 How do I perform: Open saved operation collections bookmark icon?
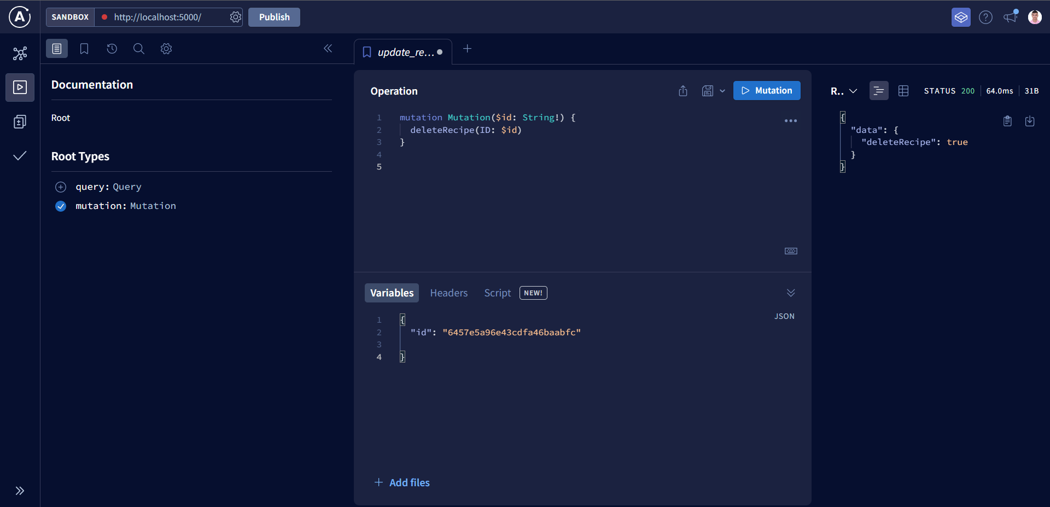click(84, 49)
